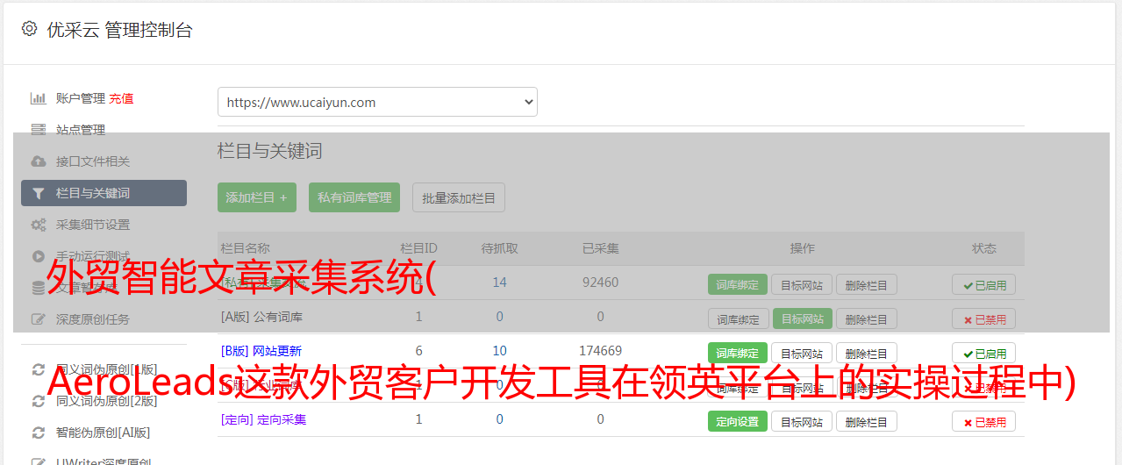Click the 栏目与关键词 page heading
This screenshot has width=1122, height=465.
(x=270, y=151)
